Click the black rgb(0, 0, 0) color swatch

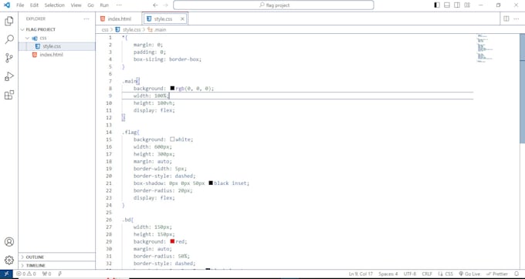172,88
